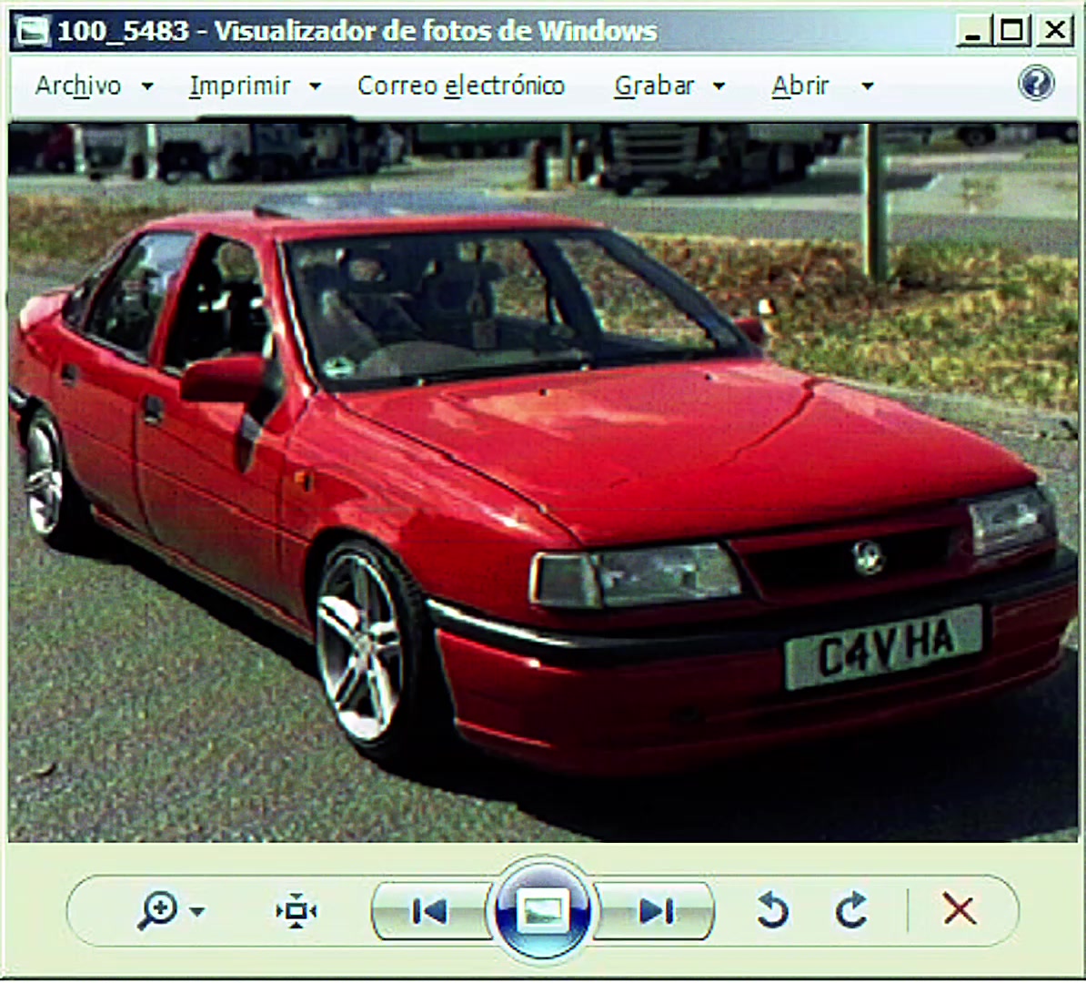Close the photo viewer window
This screenshot has width=1086, height=983.
tap(1055, 31)
